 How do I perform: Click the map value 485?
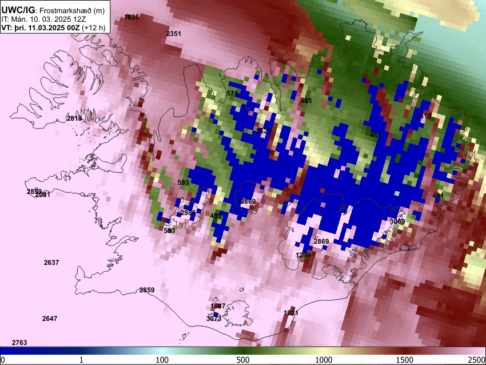tap(306, 101)
